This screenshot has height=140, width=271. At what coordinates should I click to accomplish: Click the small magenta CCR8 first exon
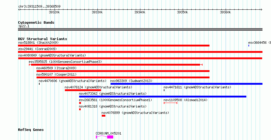tap(97, 137)
